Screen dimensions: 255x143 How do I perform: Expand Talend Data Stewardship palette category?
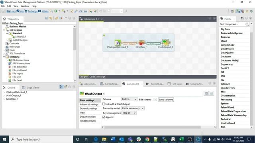click(233, 115)
